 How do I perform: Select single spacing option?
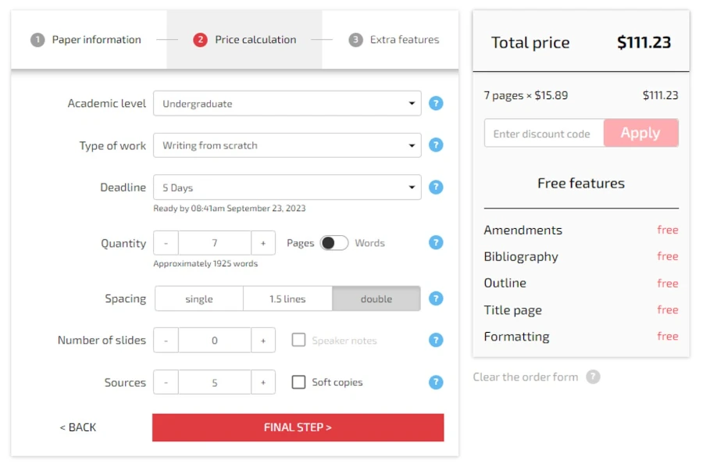point(199,298)
